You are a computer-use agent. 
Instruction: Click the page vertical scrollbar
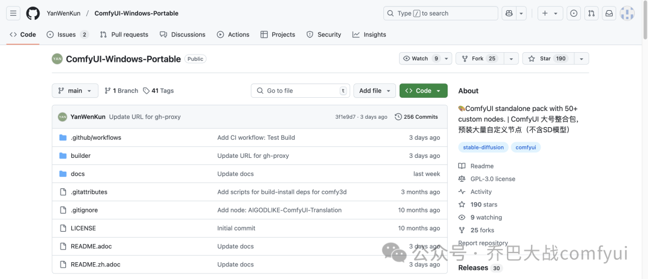(644, 20)
